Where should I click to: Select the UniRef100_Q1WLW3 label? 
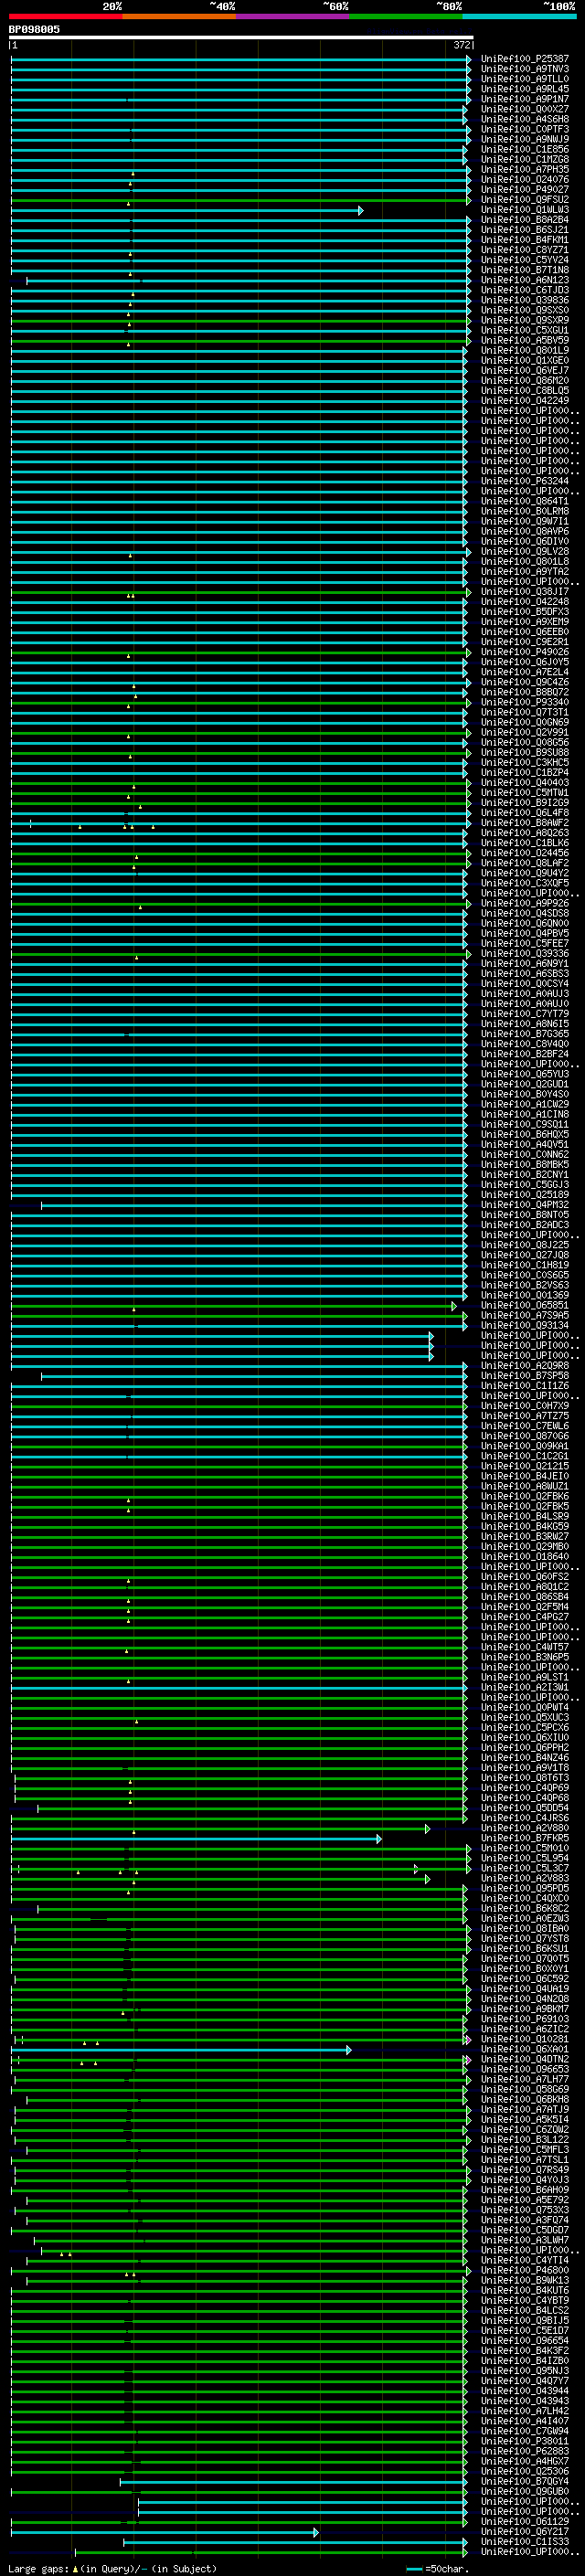click(x=525, y=210)
